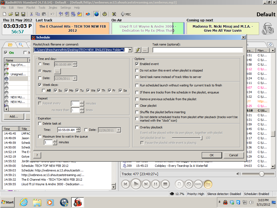Uncheck the Su weekday checkbox
Image resolution: width=277 pixels, height=208 pixels.
(x=55, y=90)
